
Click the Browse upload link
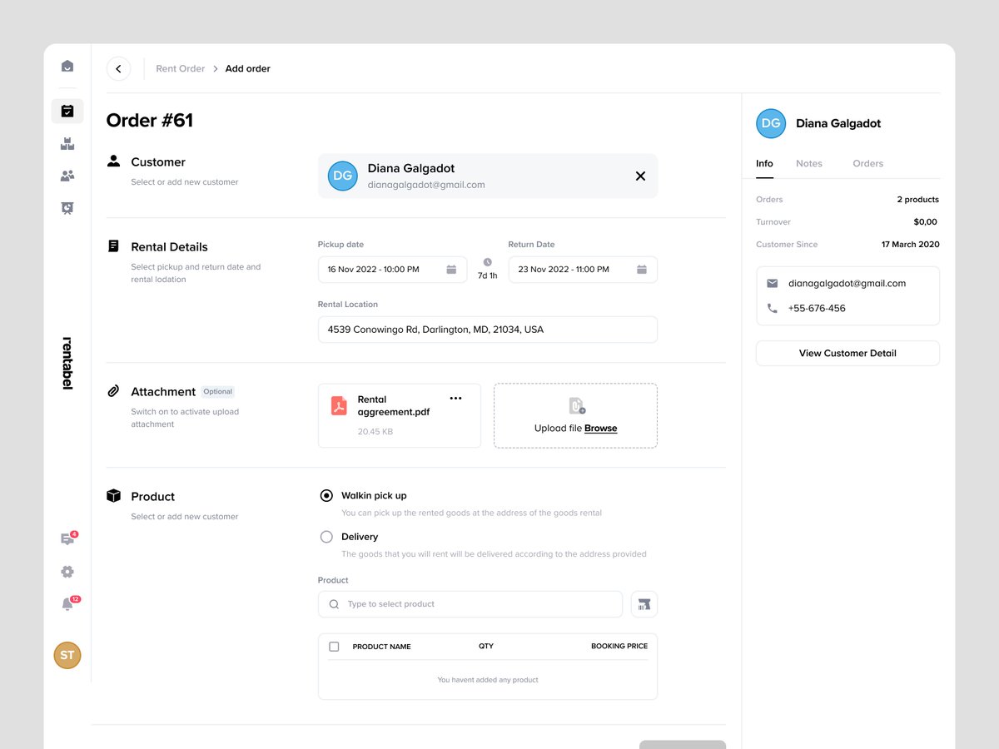pos(601,428)
